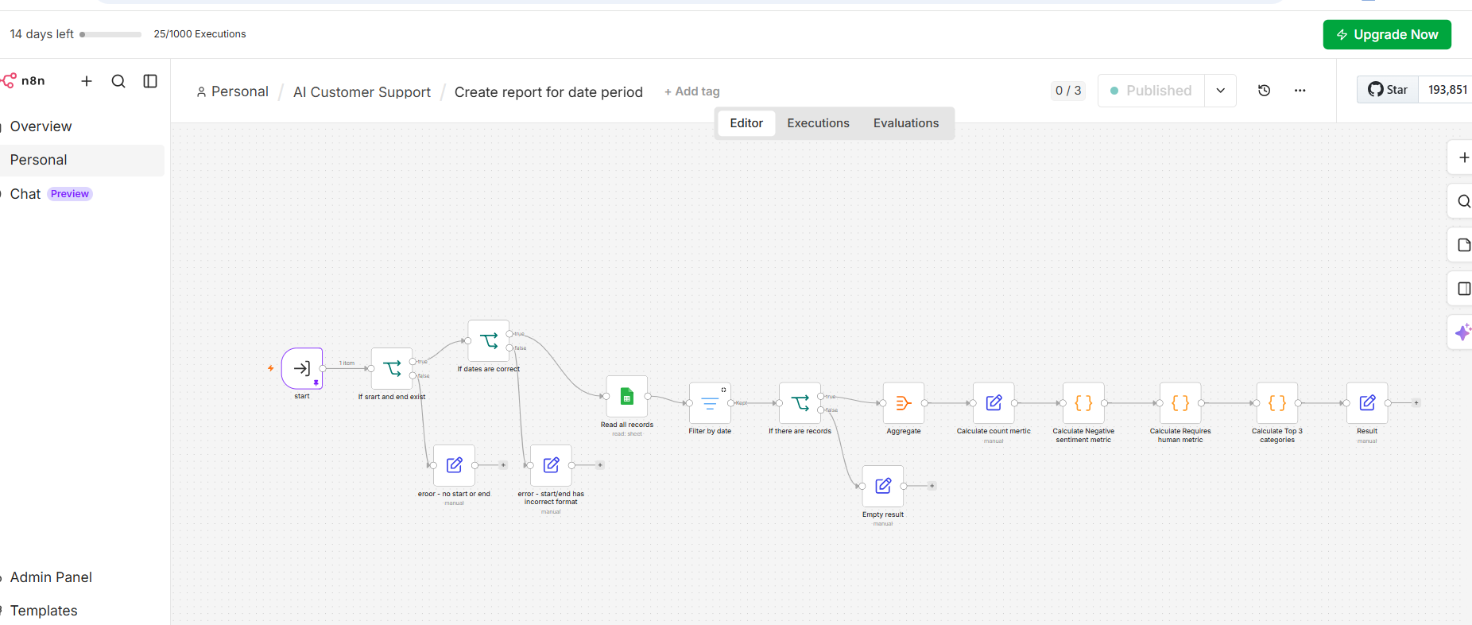1472x625 pixels.
Task: Open the 'Read all records' sheets node
Action: click(x=627, y=396)
